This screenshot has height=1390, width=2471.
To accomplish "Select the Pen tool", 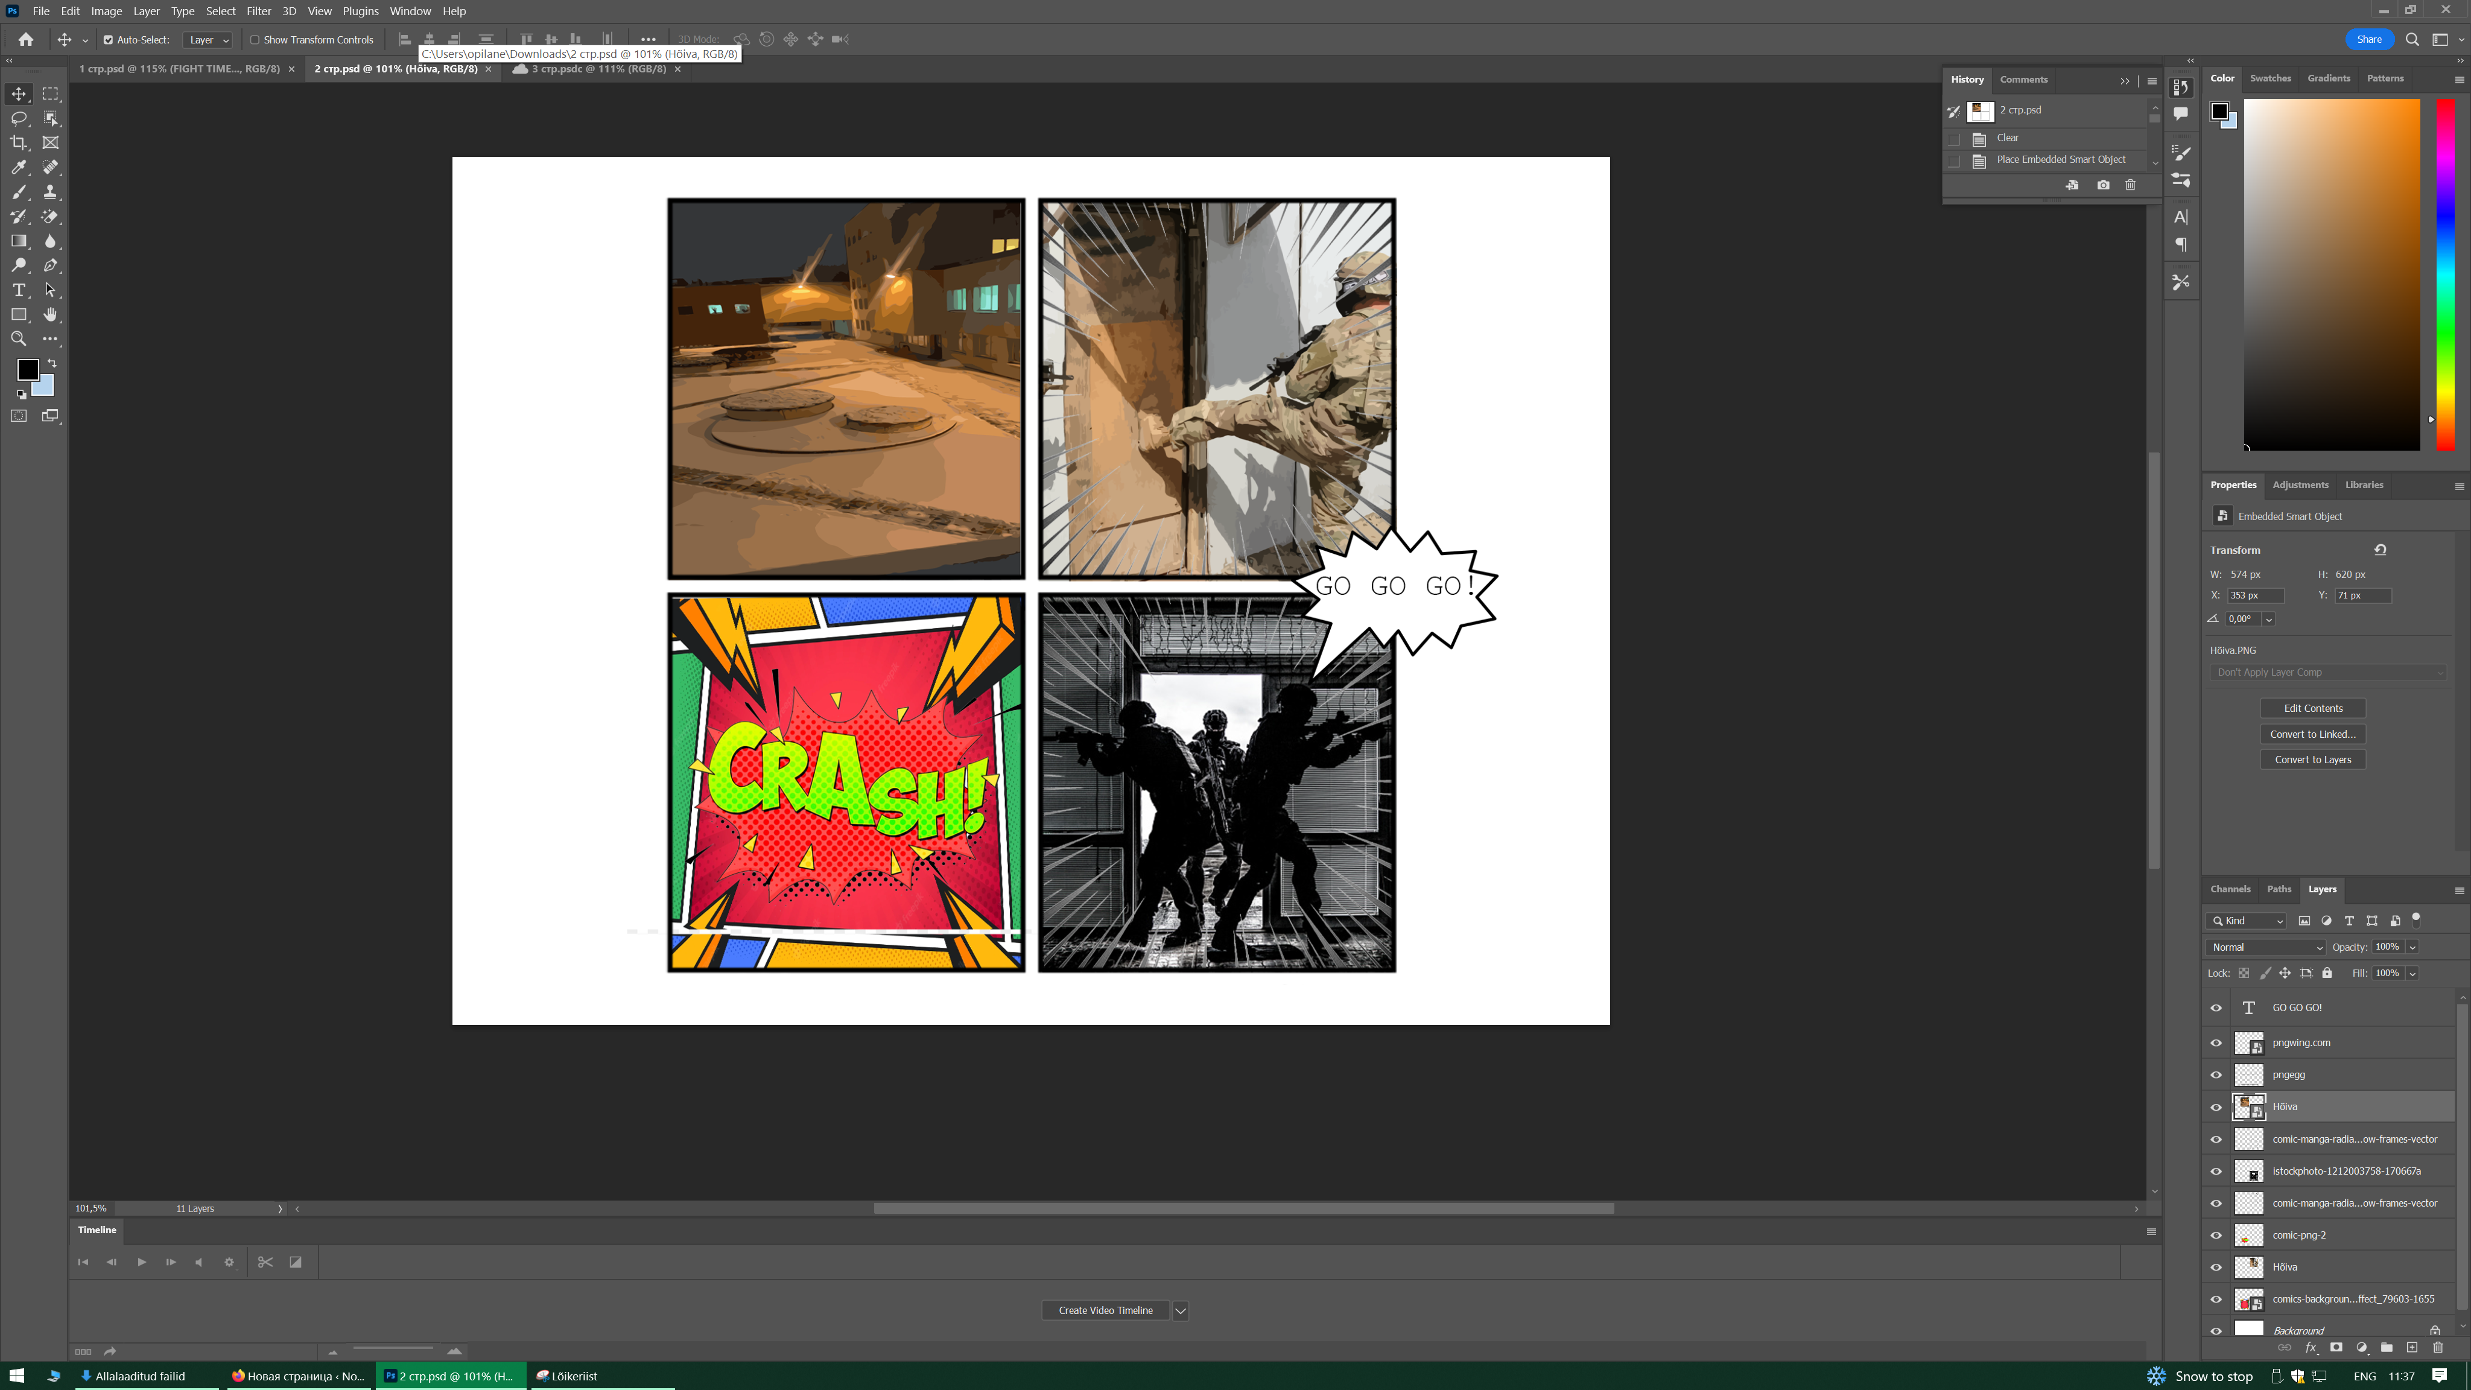I will [x=51, y=265].
